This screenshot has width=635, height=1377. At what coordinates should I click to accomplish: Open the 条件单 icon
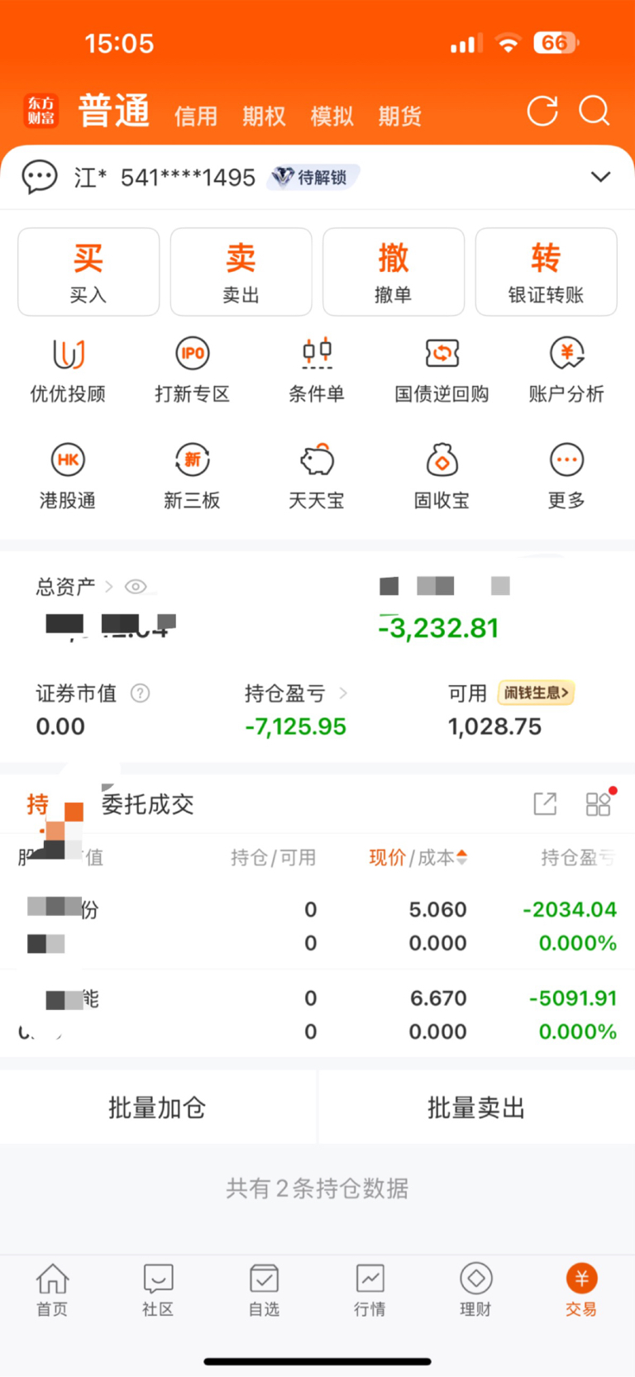pos(317,354)
